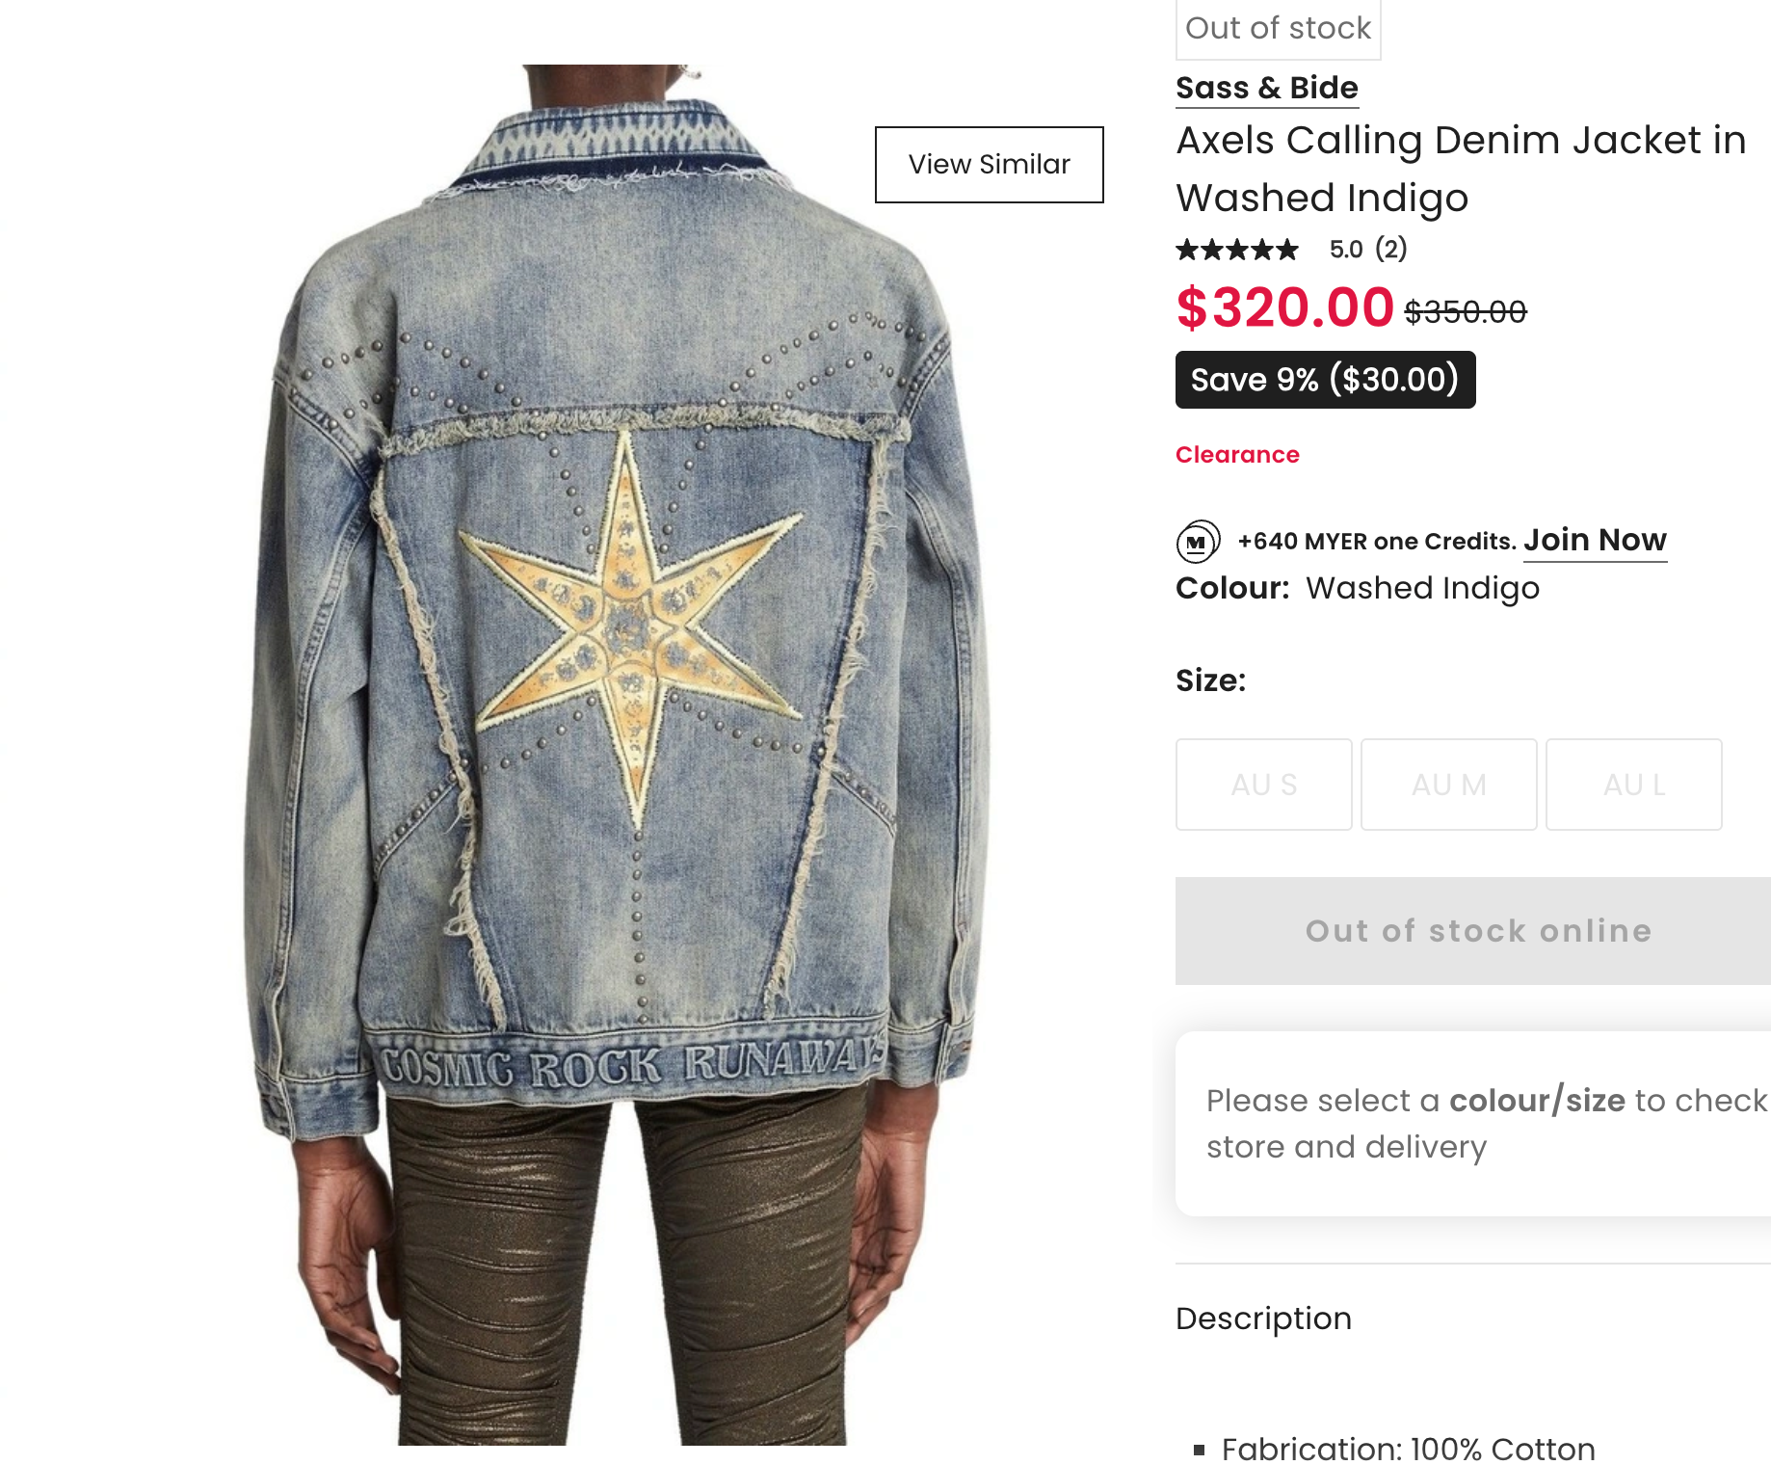Expand the Description section
Viewport: 1771px width, 1465px height.
pyautogui.click(x=1263, y=1318)
